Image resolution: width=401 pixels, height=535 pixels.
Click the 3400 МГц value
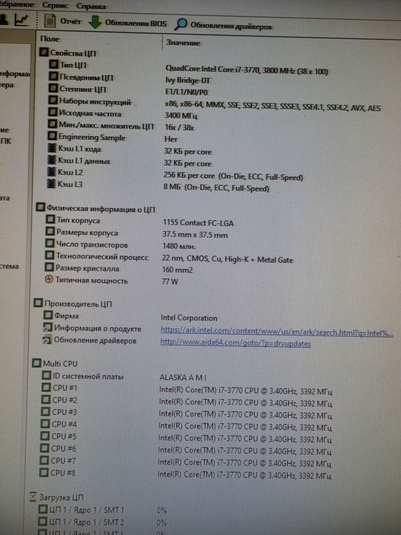click(x=181, y=115)
